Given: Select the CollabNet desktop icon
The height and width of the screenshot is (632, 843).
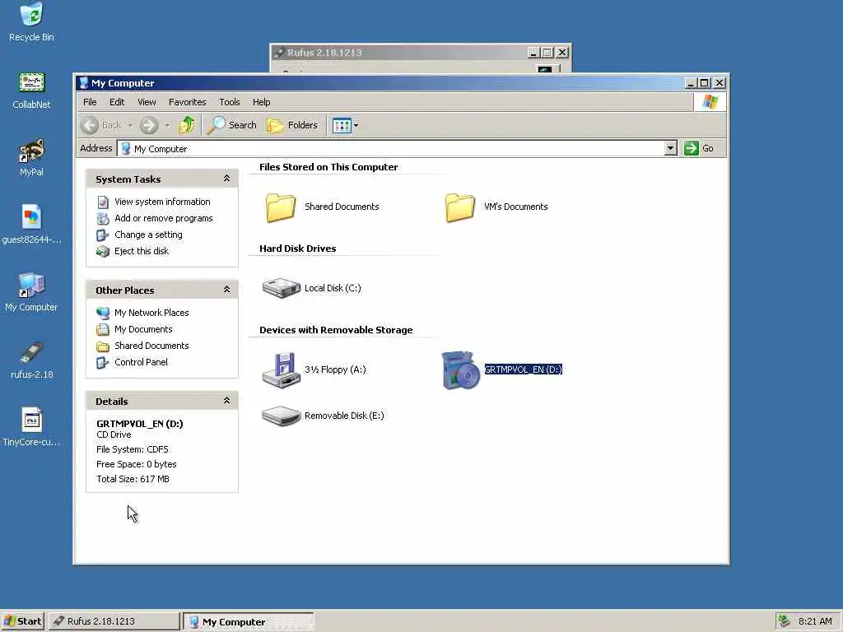Looking at the screenshot, I should [31, 91].
